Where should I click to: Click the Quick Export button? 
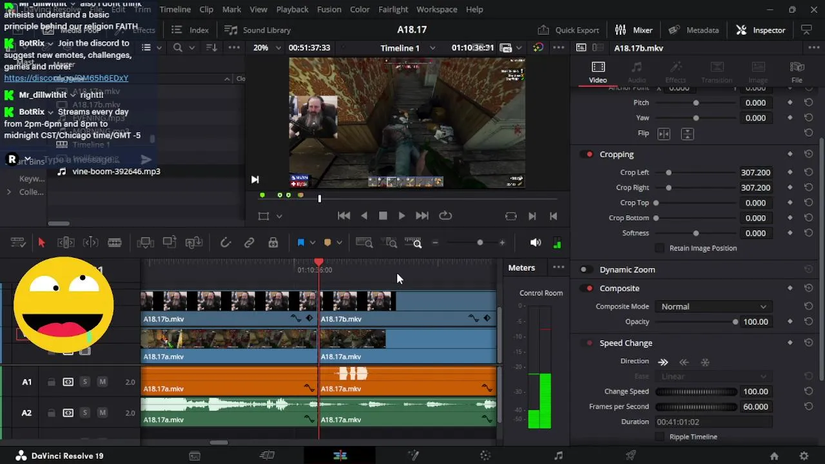(x=568, y=30)
